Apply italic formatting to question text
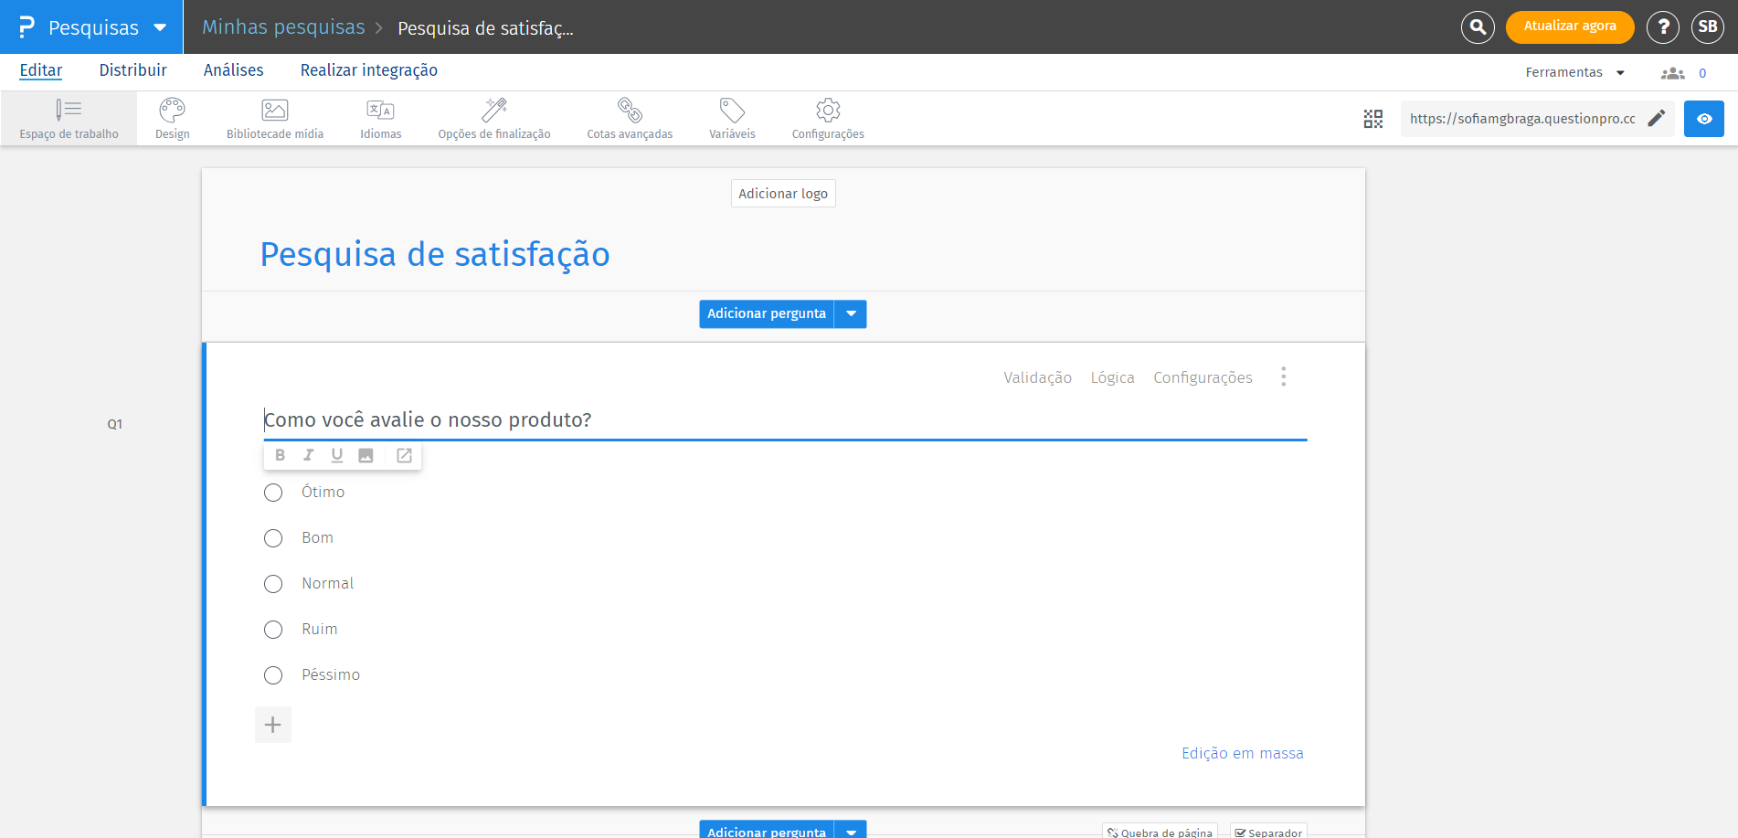The width and height of the screenshot is (1738, 838). coord(309,455)
